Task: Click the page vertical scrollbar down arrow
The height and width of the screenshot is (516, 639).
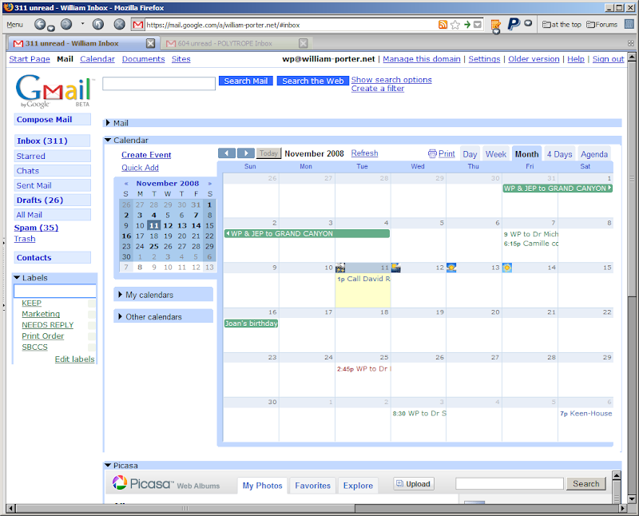Action: click(632, 499)
